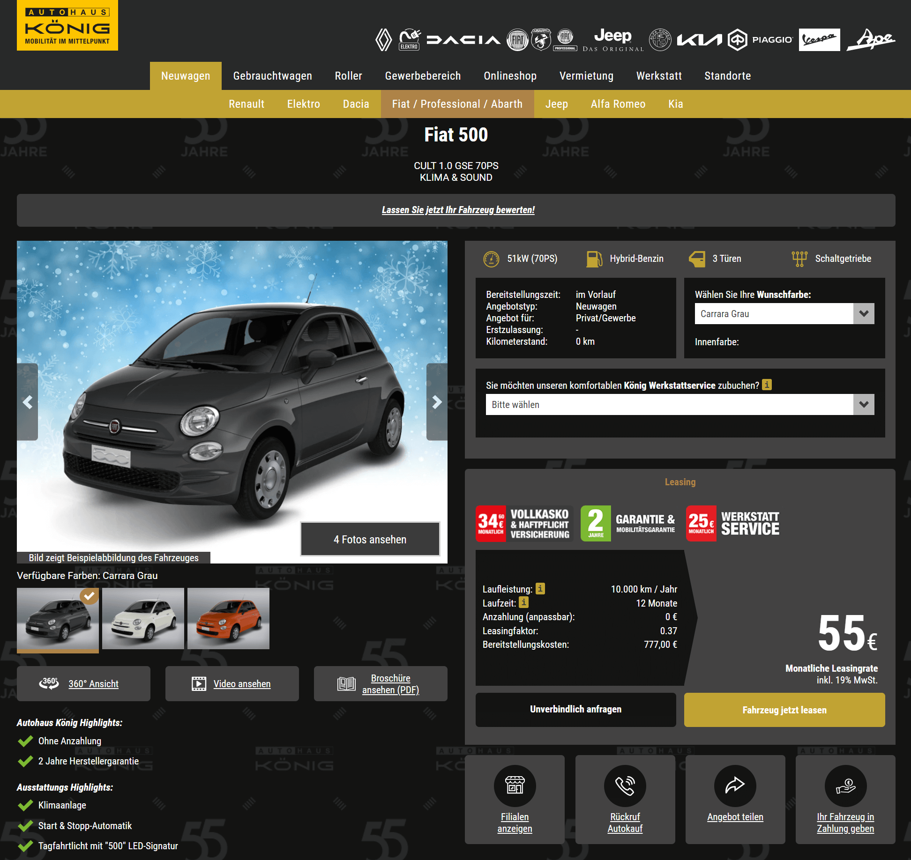
Task: Open Broschüre ansehen (PDF) link
Action: click(x=390, y=684)
